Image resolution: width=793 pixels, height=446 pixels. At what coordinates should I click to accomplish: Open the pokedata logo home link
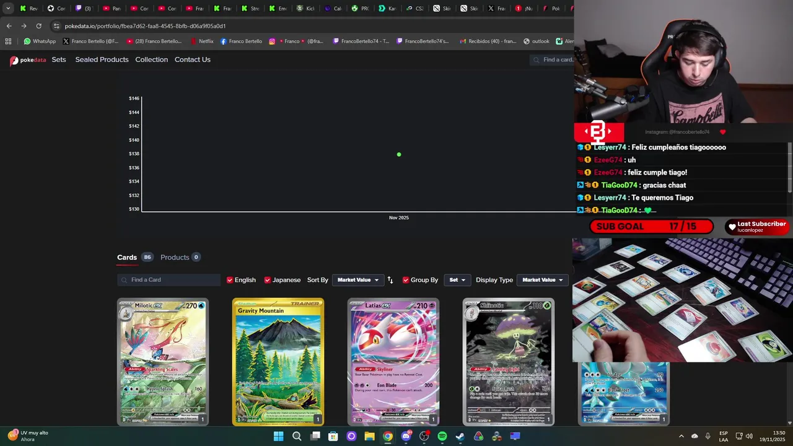point(28,60)
